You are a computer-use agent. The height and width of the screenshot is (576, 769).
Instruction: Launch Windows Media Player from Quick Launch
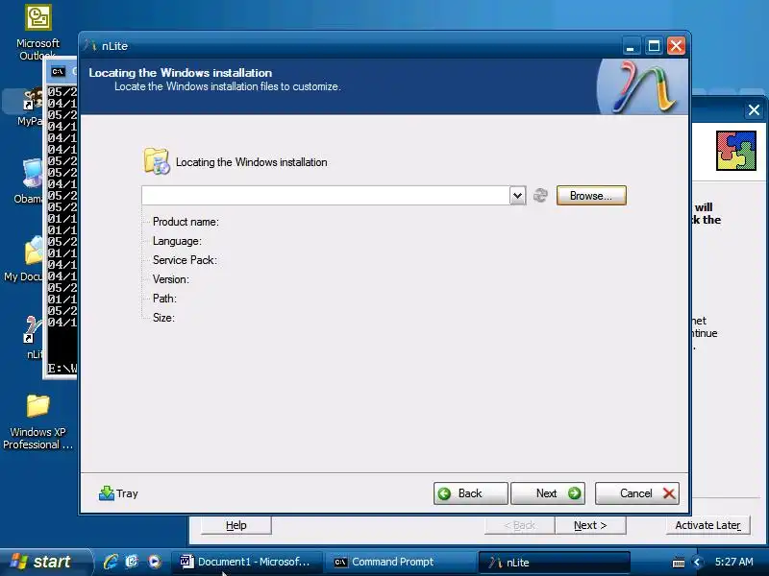pos(154,562)
